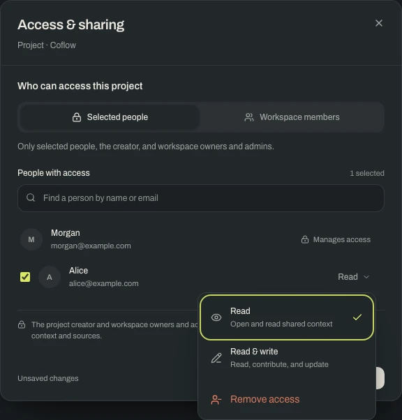This screenshot has height=420, width=402.
Task: Uncheck the checkbox next to Alice
Action: click(25, 277)
